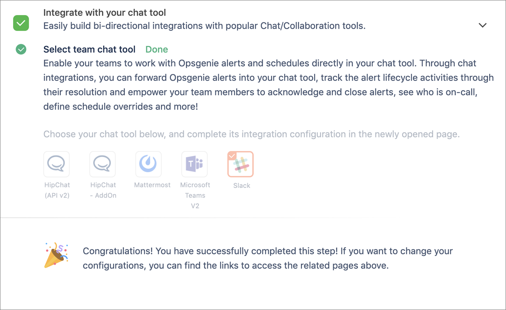This screenshot has width=506, height=310.
Task: Click the Mattermost label text
Action: click(x=152, y=185)
